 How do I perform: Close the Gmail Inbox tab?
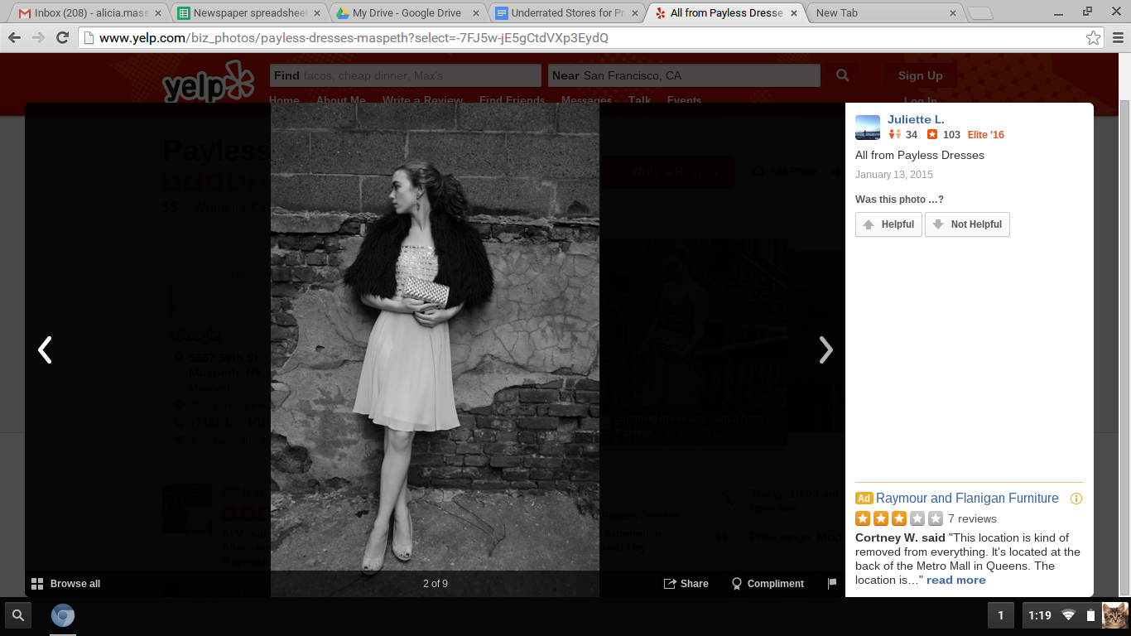point(158,13)
